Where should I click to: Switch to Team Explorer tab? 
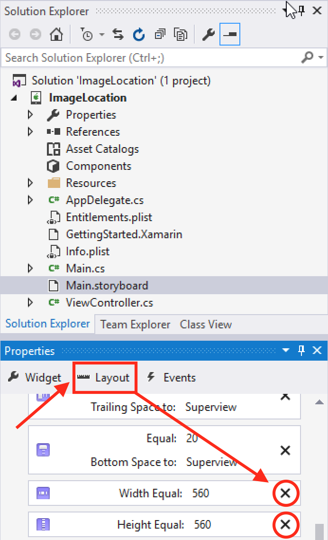coord(135,325)
